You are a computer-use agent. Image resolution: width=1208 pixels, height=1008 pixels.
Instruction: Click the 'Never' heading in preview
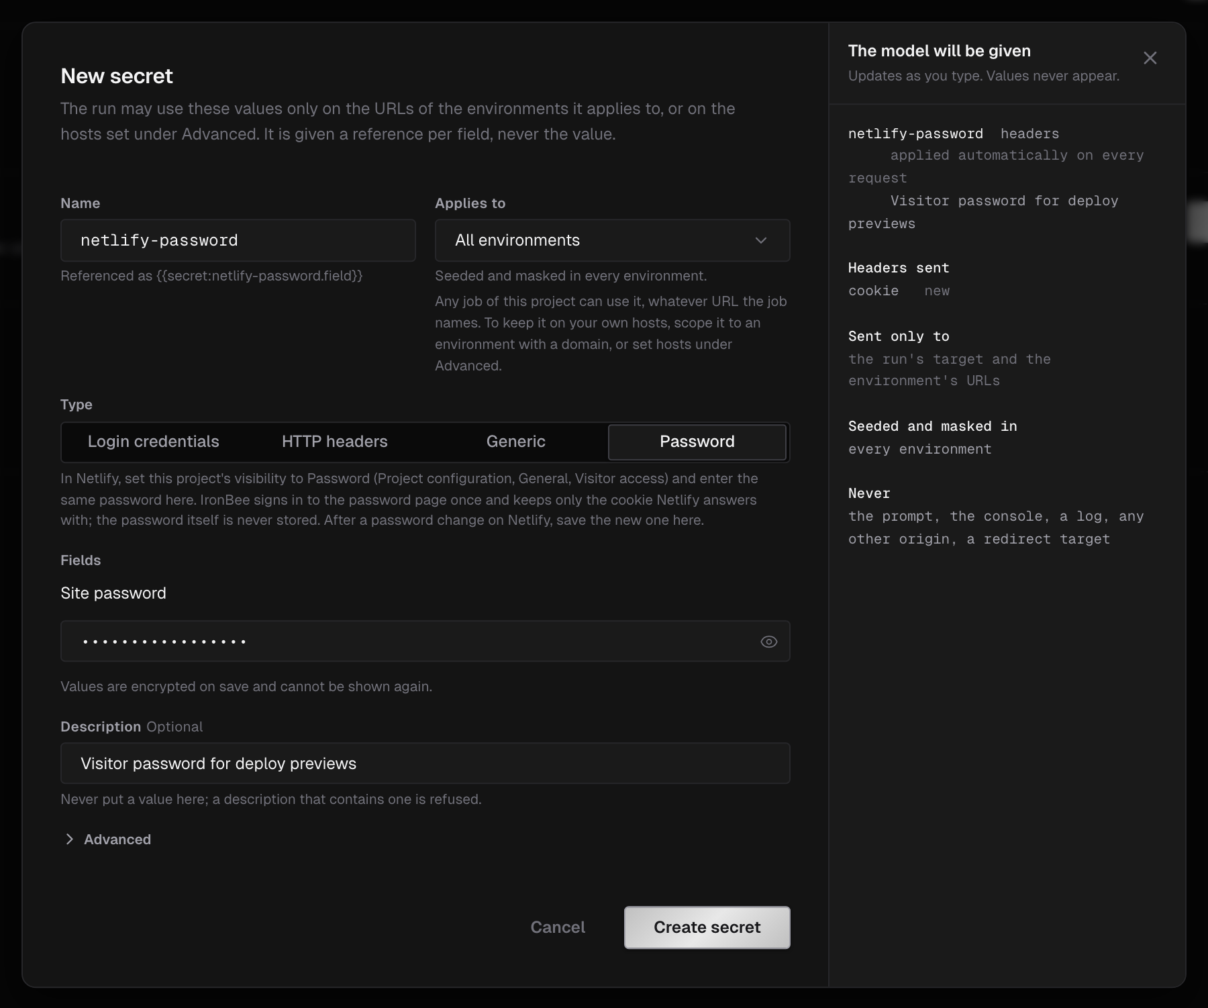coord(869,493)
